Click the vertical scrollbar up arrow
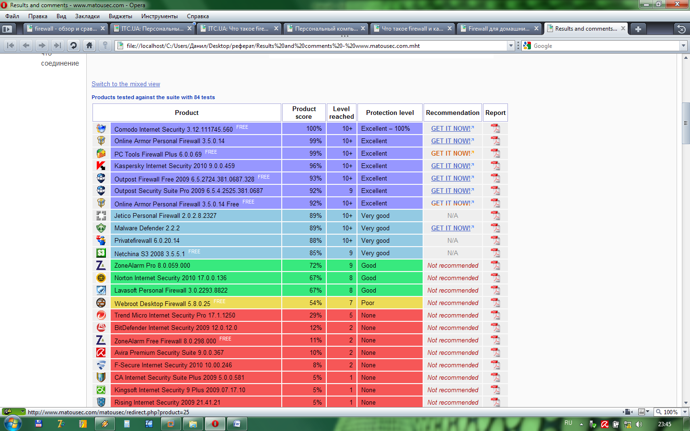This screenshot has height=431, width=690. [x=686, y=57]
